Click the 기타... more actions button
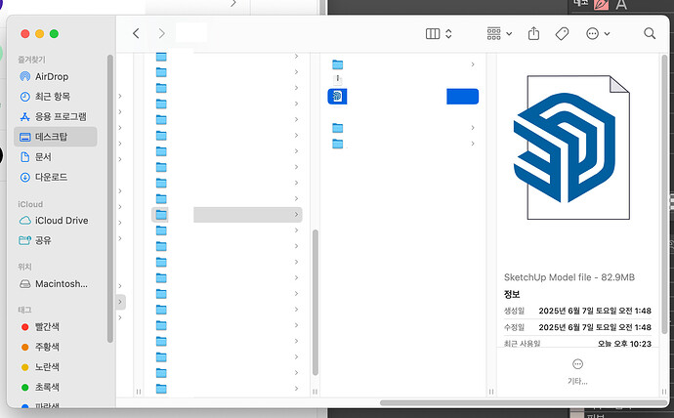The image size is (674, 418). (x=577, y=372)
